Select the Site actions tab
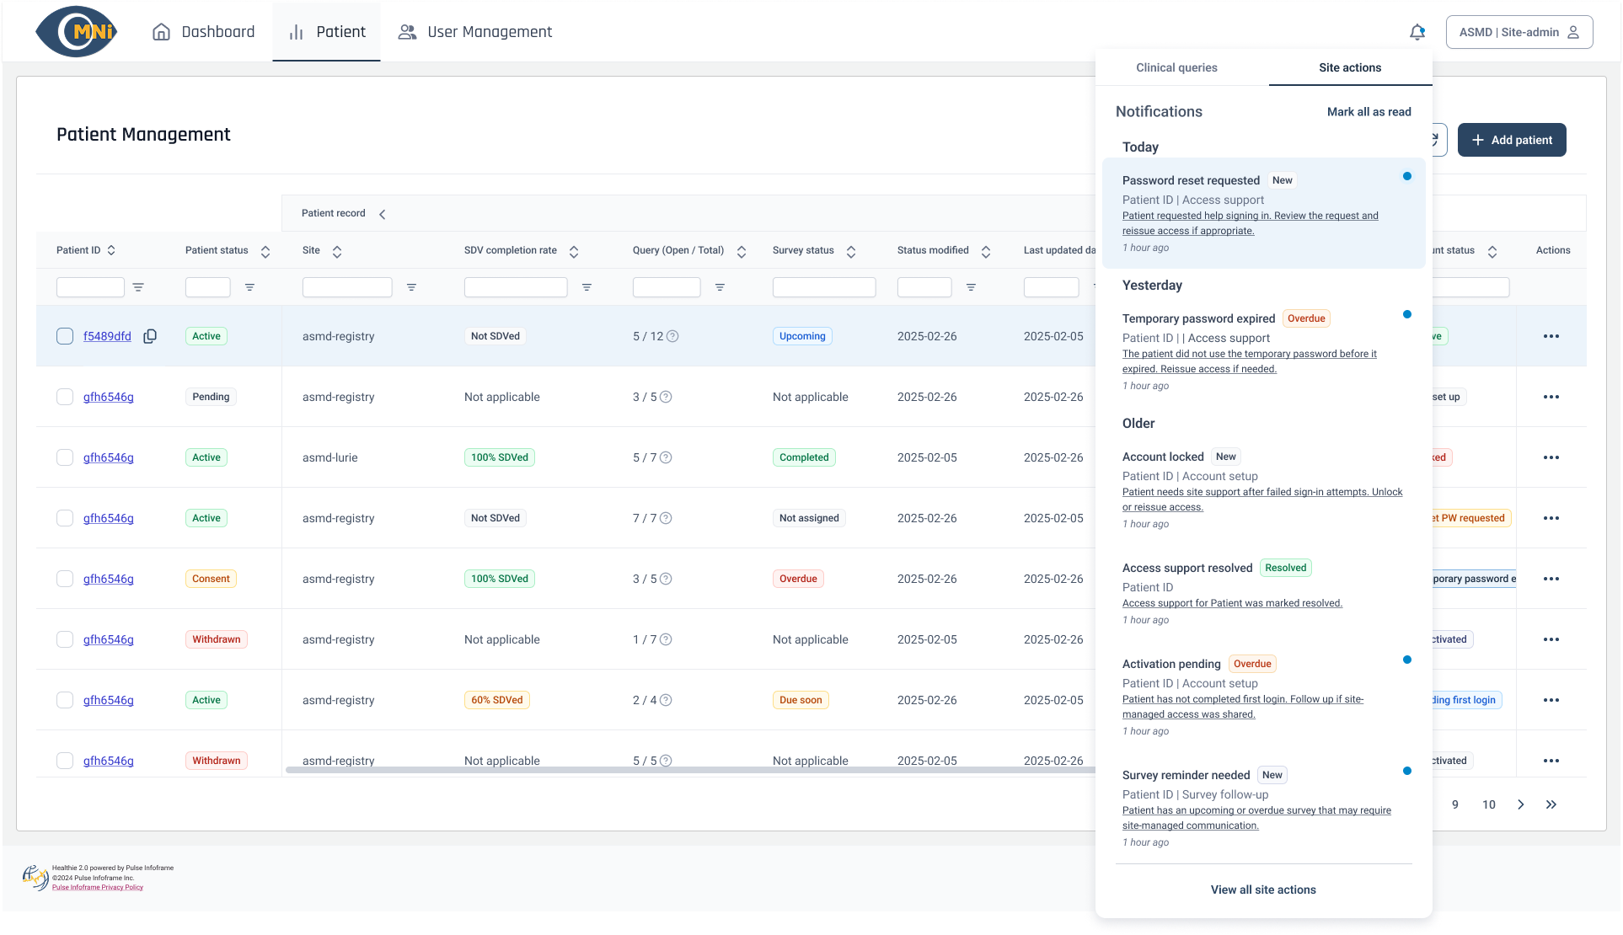The width and height of the screenshot is (1623, 935). [1350, 67]
